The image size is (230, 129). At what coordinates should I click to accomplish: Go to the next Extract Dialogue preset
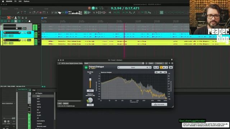click(150, 67)
